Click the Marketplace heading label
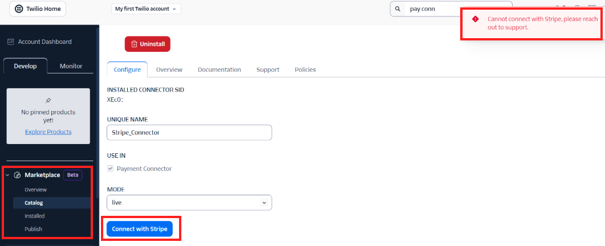The image size is (605, 246). 42,175
